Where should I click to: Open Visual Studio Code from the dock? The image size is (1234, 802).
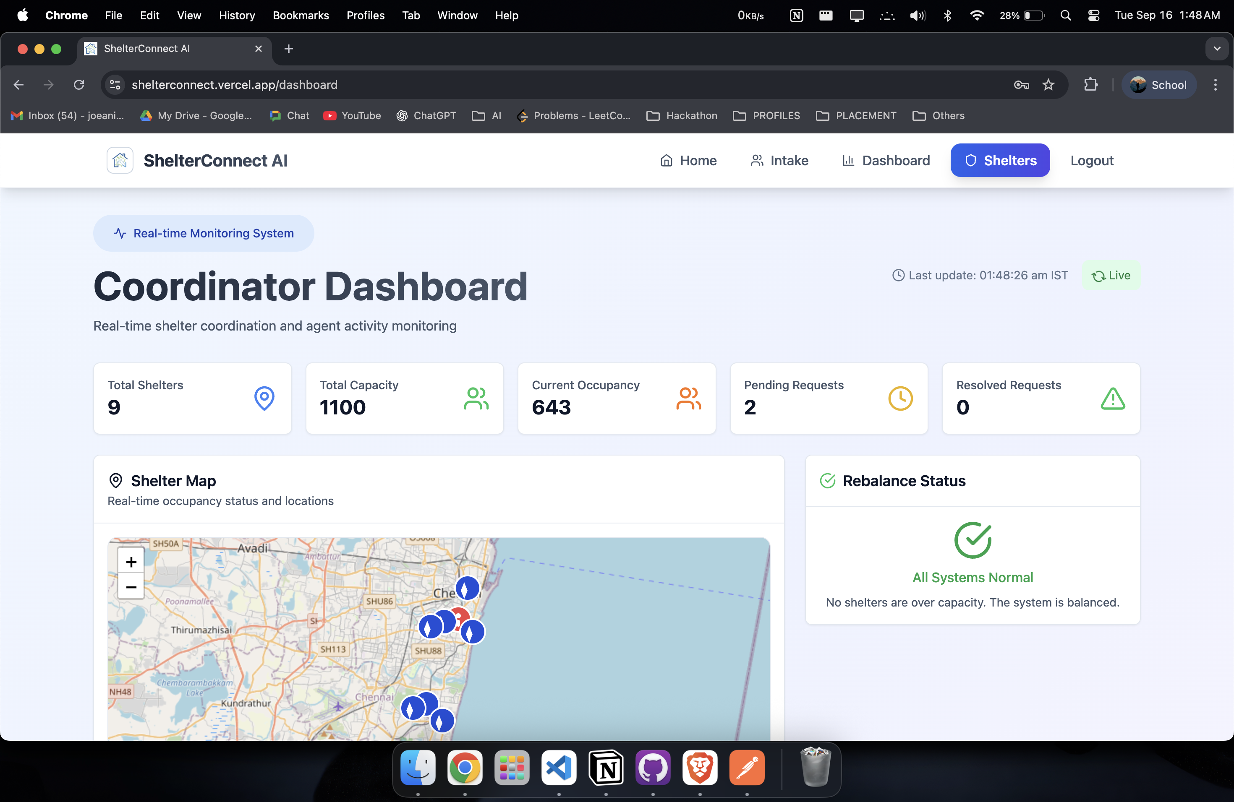(558, 767)
